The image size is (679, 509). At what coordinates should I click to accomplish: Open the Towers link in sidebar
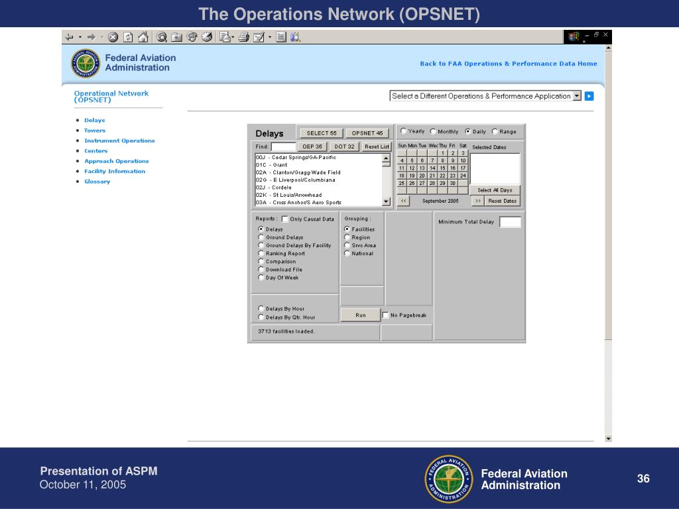[95, 131]
